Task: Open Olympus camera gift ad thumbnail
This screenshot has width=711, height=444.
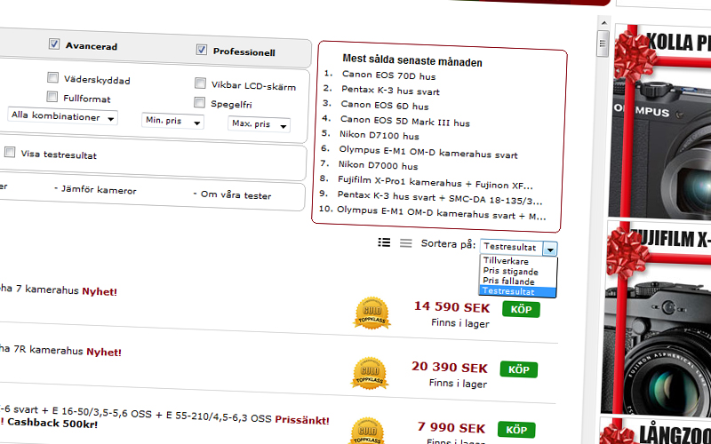Action: (x=661, y=123)
